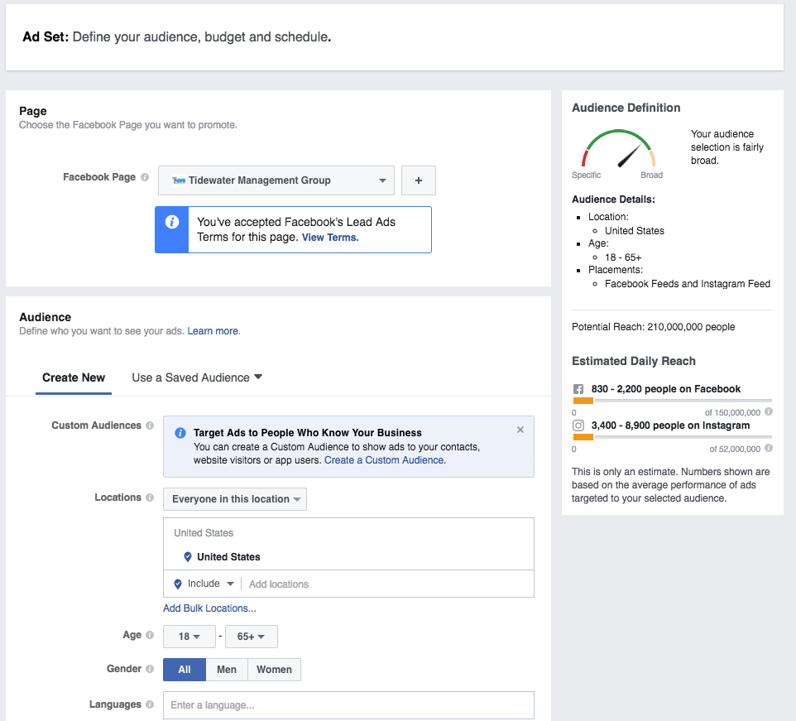796x721 pixels.
Task: Select Men gender option
Action: [x=227, y=670]
